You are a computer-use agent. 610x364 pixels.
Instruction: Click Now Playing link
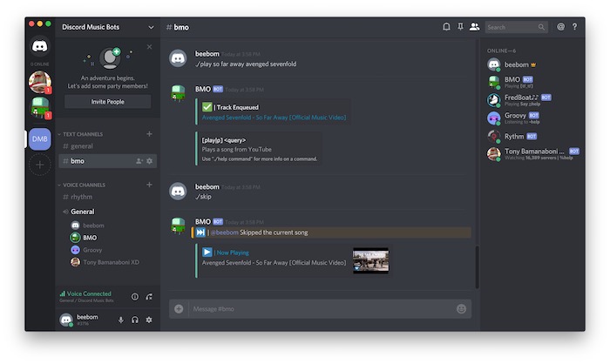[x=233, y=253]
